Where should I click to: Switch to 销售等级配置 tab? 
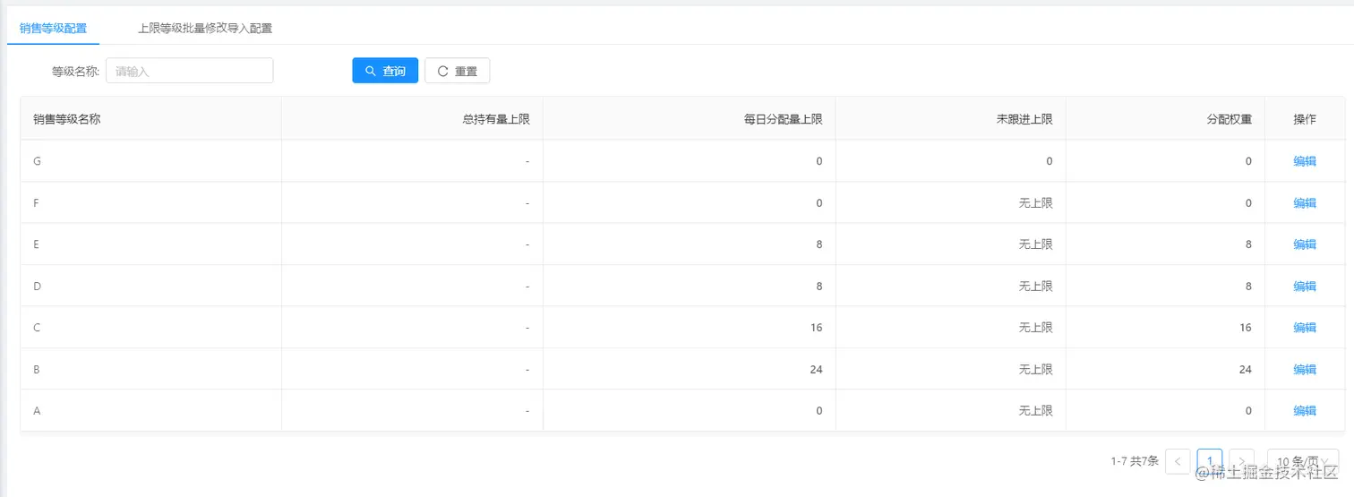pos(53,28)
